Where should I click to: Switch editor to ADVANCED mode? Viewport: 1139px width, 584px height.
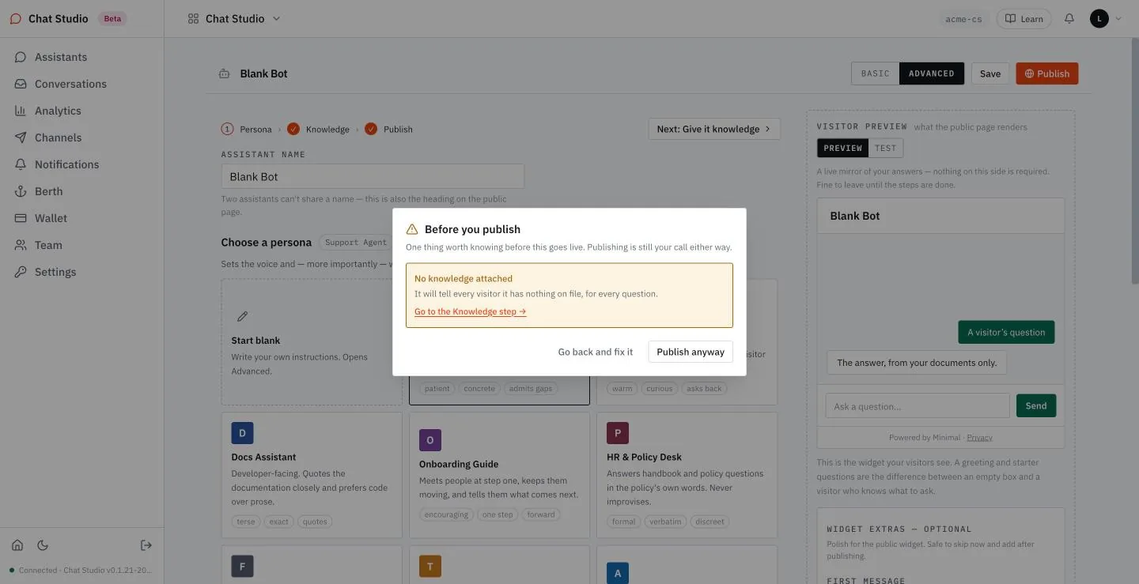(x=932, y=73)
